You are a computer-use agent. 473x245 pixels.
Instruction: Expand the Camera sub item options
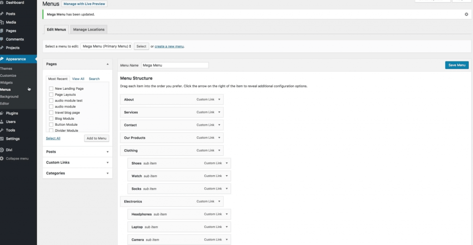(x=226, y=239)
